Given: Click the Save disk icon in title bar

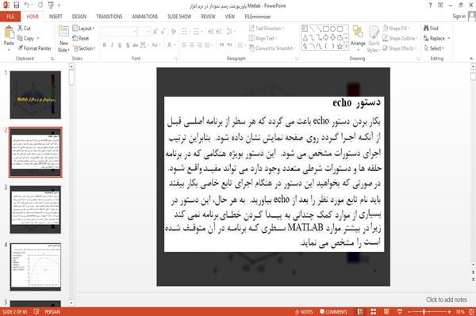Looking at the screenshot, I should click(x=17, y=6).
